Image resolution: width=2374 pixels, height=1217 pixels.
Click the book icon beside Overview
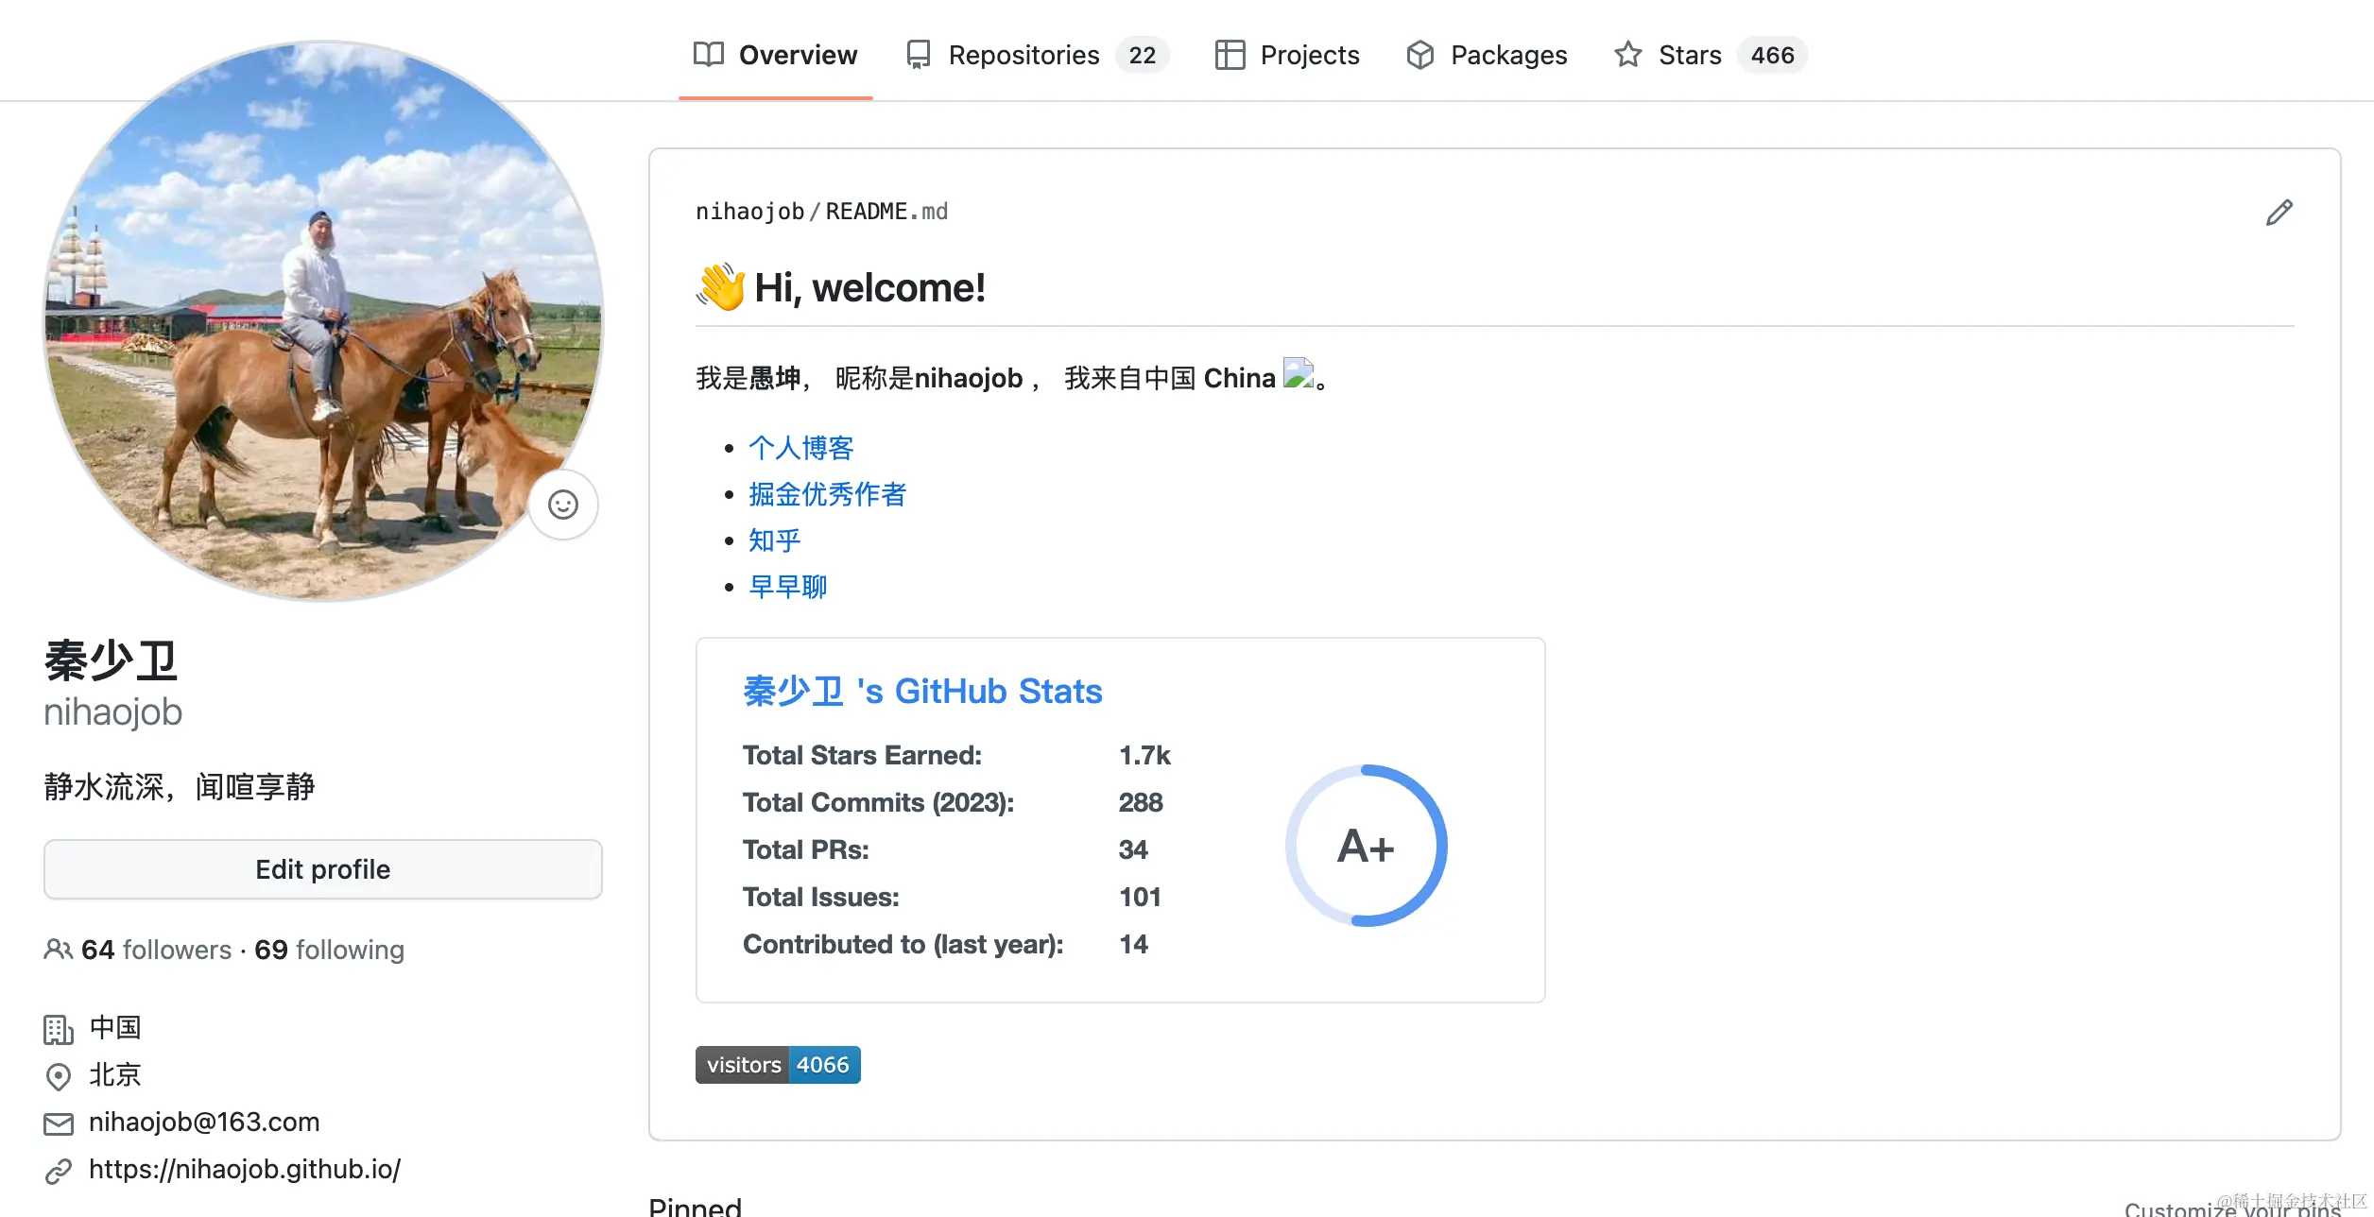click(708, 55)
